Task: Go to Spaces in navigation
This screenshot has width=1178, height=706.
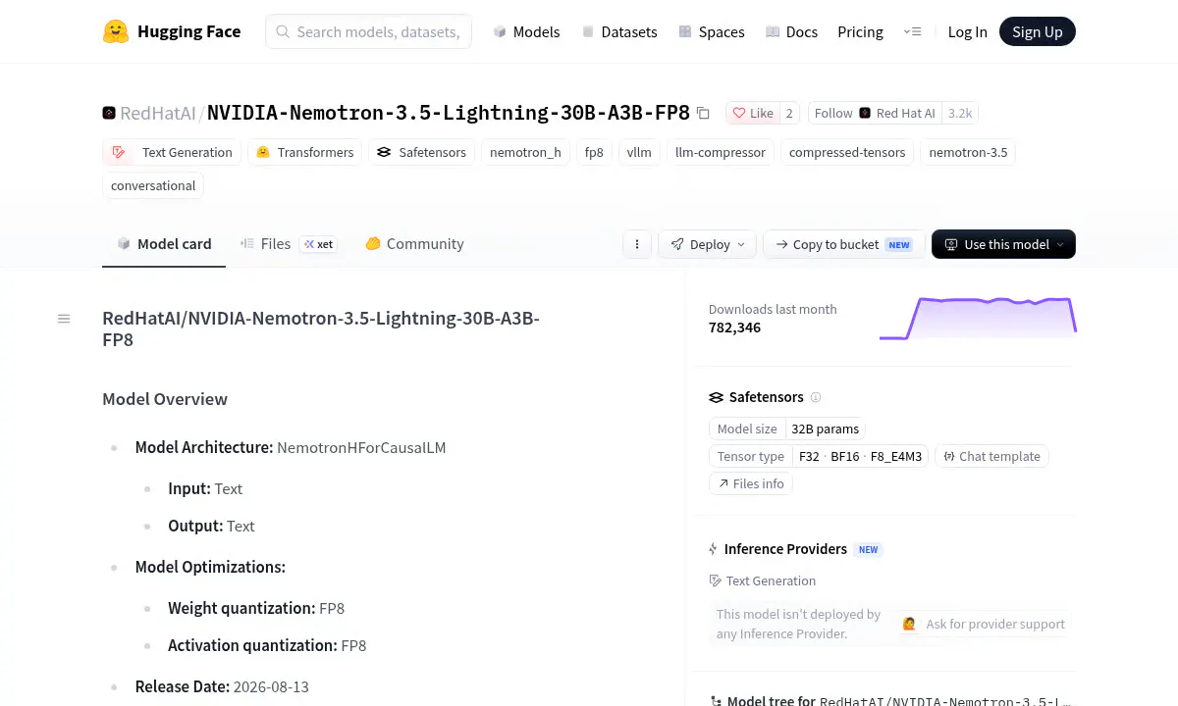Action: click(712, 31)
